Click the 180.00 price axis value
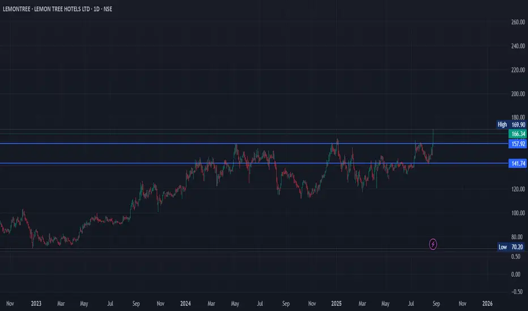The image size is (528, 311). [518, 117]
